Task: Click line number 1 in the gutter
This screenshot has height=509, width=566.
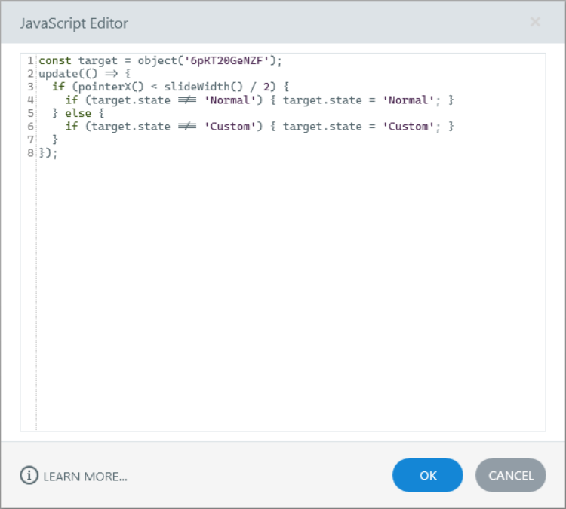Action: point(31,60)
